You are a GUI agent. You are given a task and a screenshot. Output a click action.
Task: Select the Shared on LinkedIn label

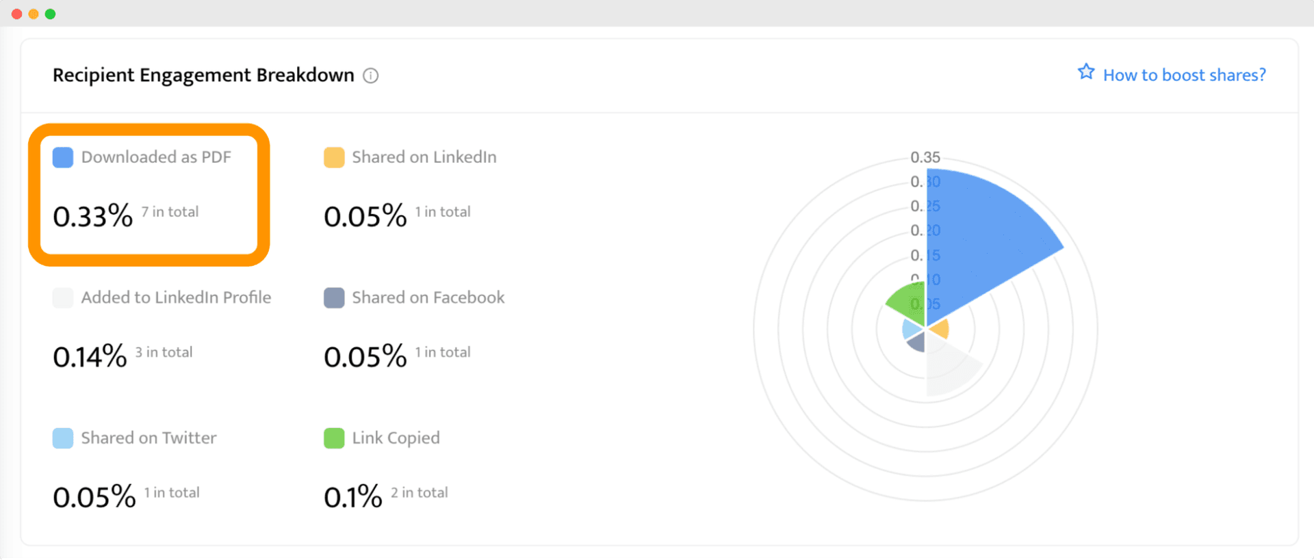pyautogui.click(x=424, y=157)
